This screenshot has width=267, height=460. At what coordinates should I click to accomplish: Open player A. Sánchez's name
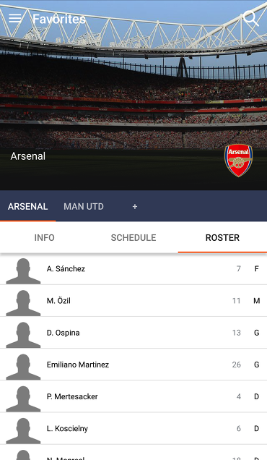(x=66, y=269)
